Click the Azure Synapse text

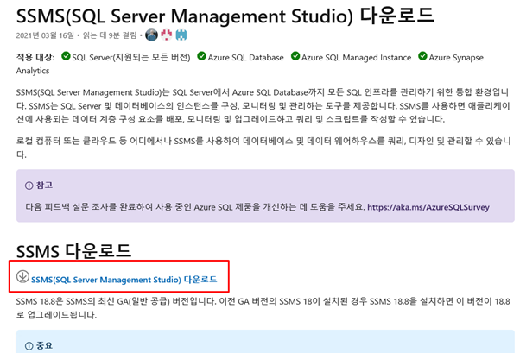456,58
